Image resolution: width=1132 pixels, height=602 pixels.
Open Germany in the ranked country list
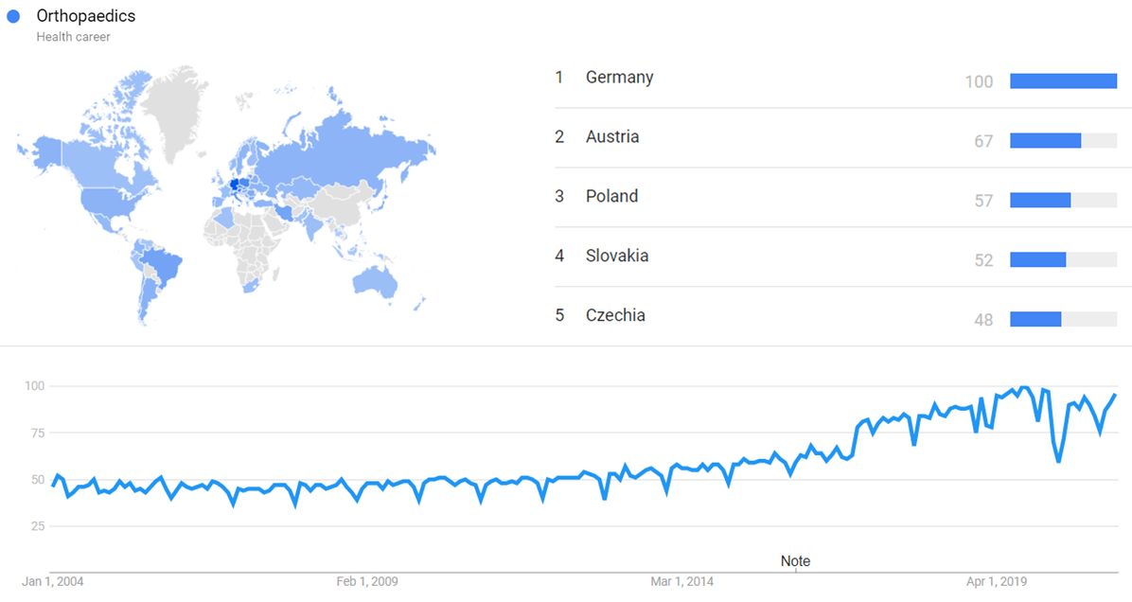[619, 78]
